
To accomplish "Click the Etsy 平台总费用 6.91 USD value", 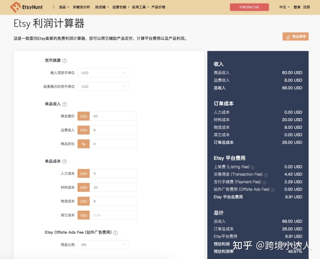I will (x=294, y=197).
